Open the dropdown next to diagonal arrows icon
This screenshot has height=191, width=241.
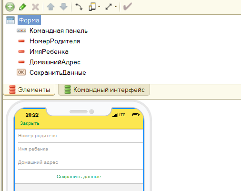[116, 7]
